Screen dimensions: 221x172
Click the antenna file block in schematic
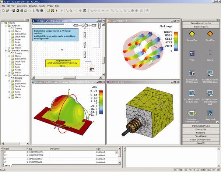coord(91,68)
